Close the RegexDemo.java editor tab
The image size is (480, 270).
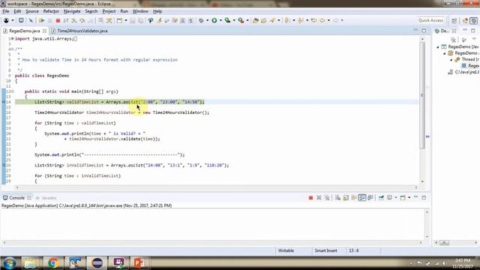[45, 31]
